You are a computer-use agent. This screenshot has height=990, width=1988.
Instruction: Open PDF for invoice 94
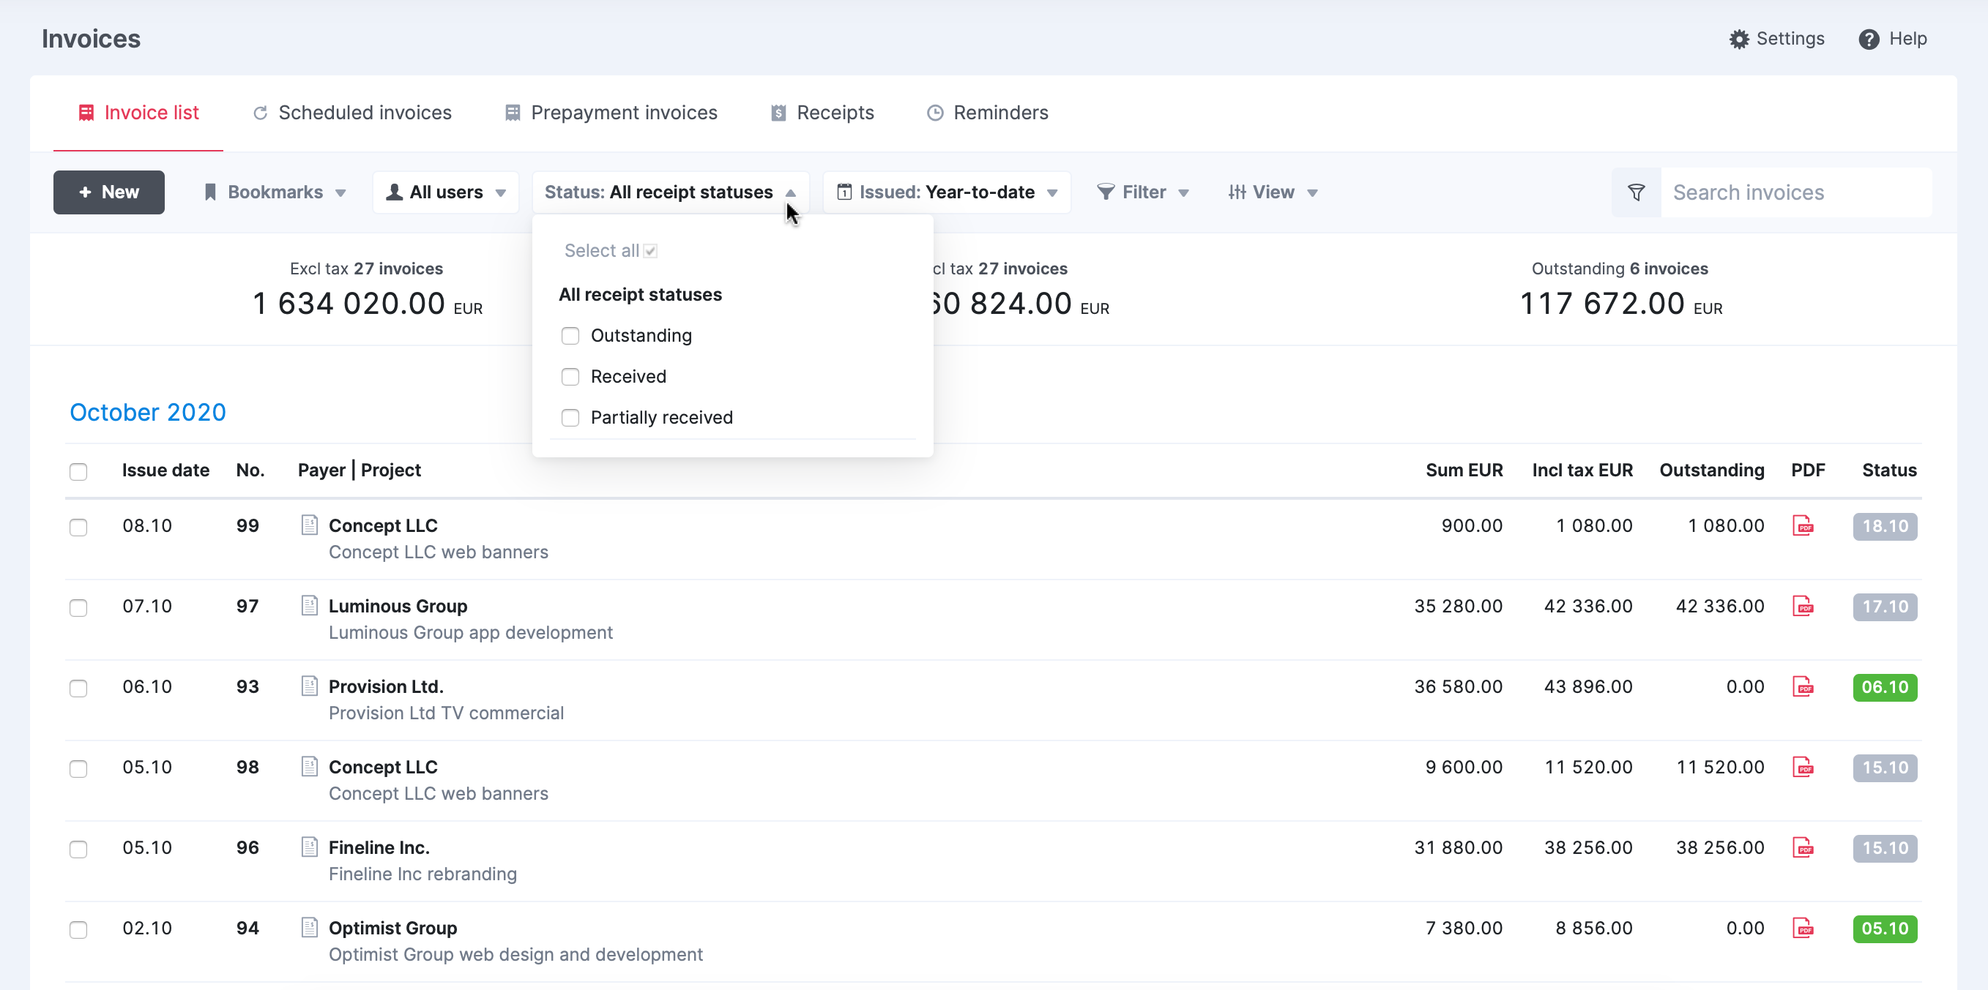point(1803,928)
